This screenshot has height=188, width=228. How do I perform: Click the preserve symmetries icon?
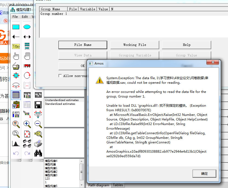coord(38,115)
